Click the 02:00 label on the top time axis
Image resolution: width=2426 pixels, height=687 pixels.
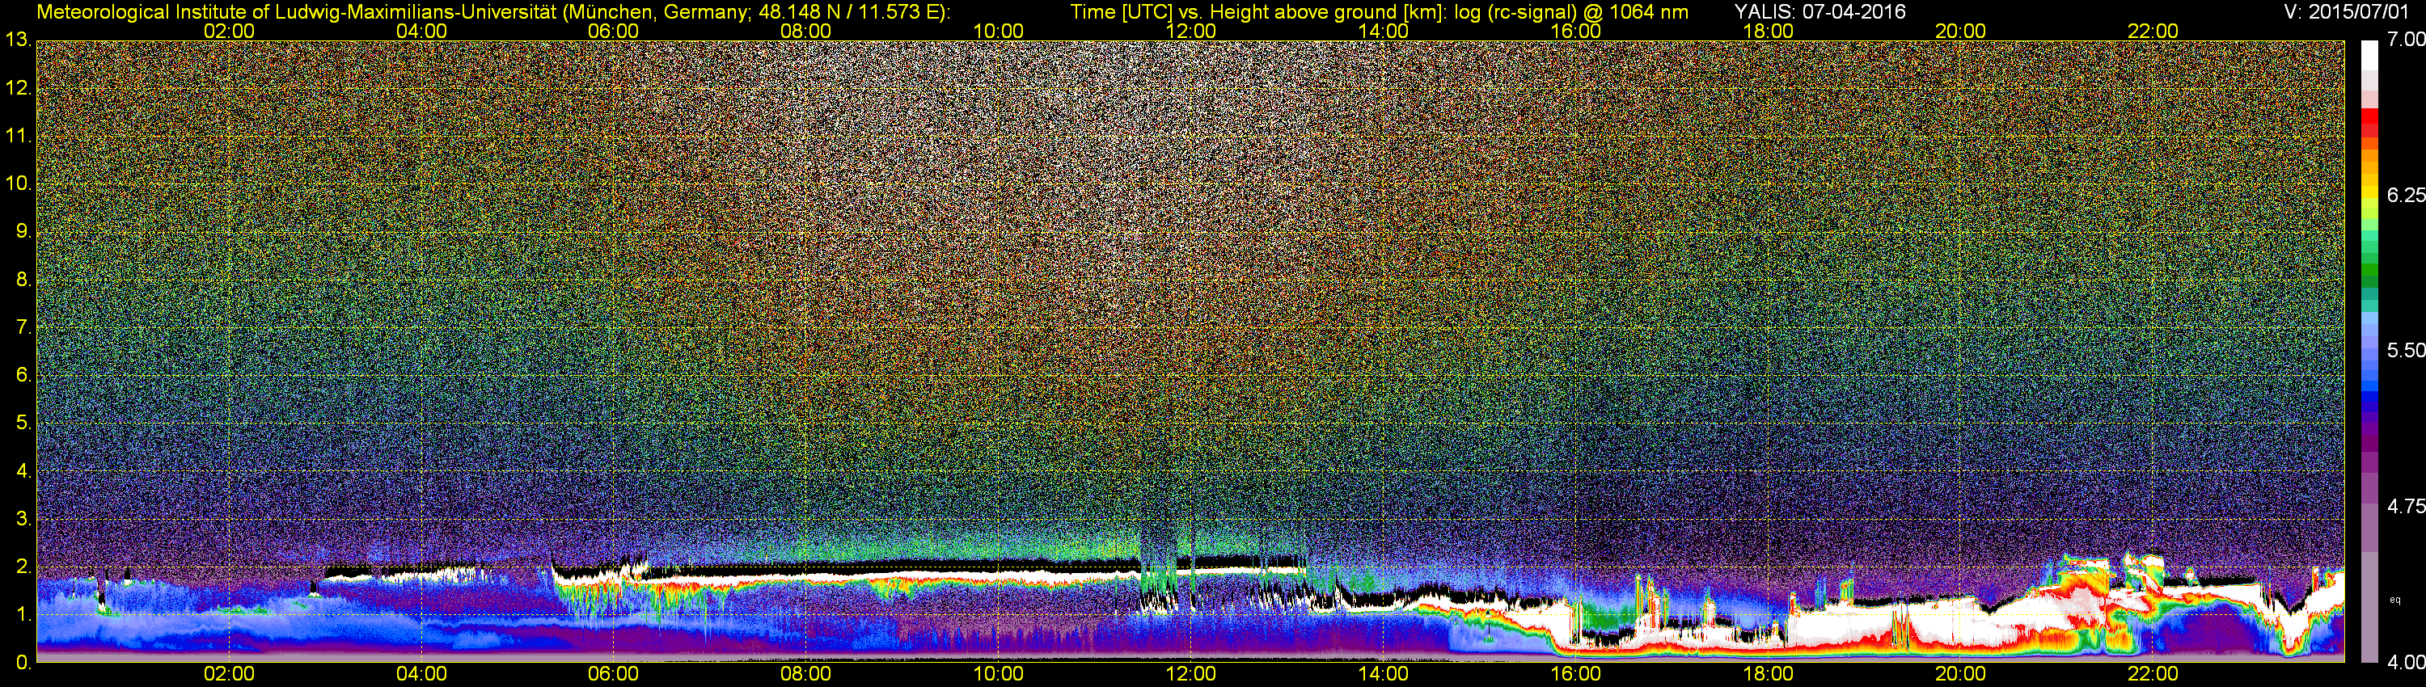click(229, 31)
